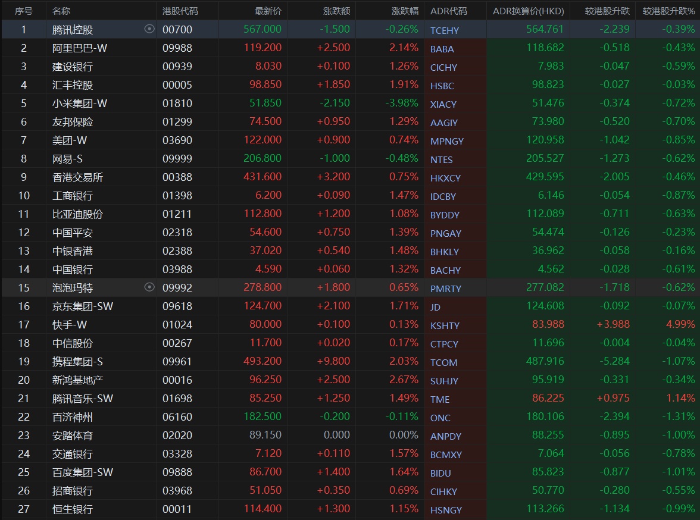700x520 pixels.
Task: Select the 快手-W stock name
Action: (70, 325)
